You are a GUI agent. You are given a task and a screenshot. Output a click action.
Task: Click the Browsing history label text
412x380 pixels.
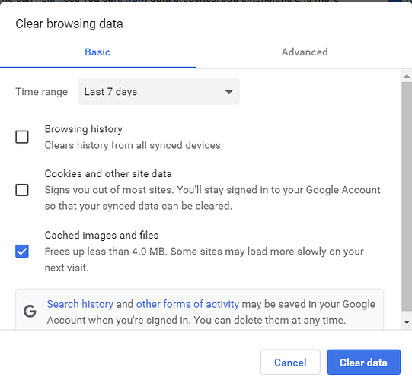83,129
